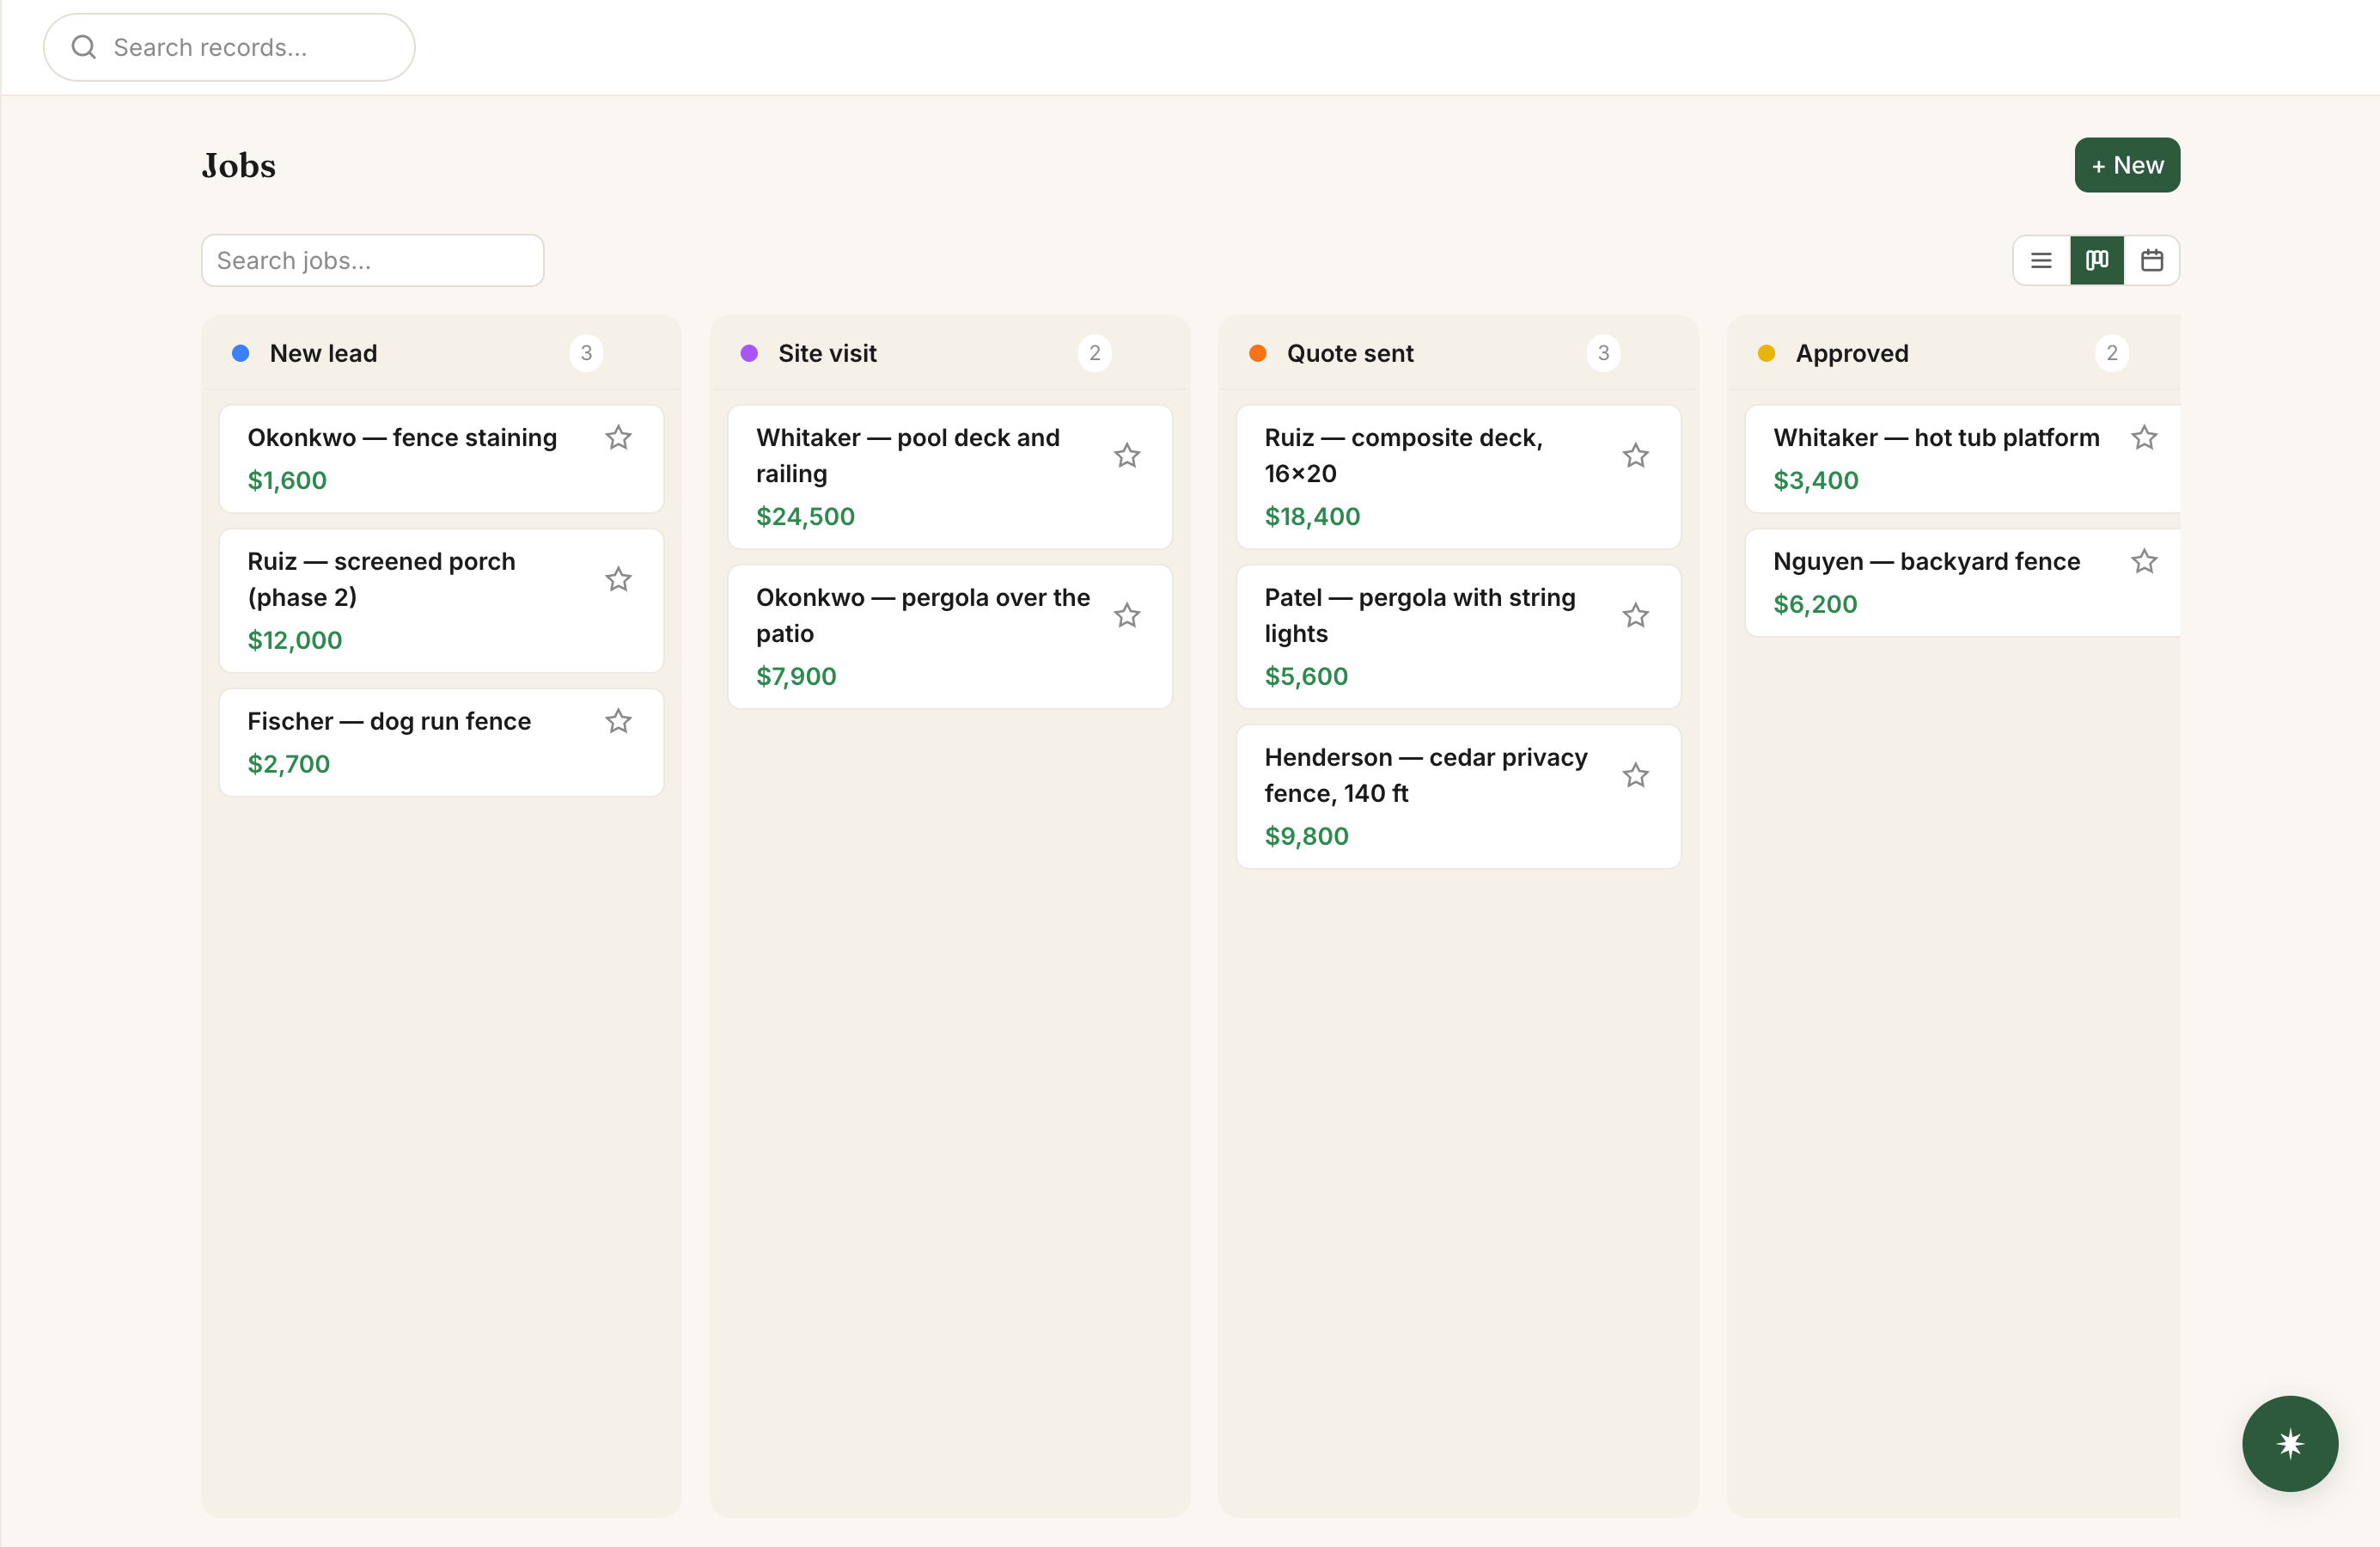The width and height of the screenshot is (2380, 1547).
Task: Favorite Okonkwo pergola over the patio
Action: tap(1127, 615)
